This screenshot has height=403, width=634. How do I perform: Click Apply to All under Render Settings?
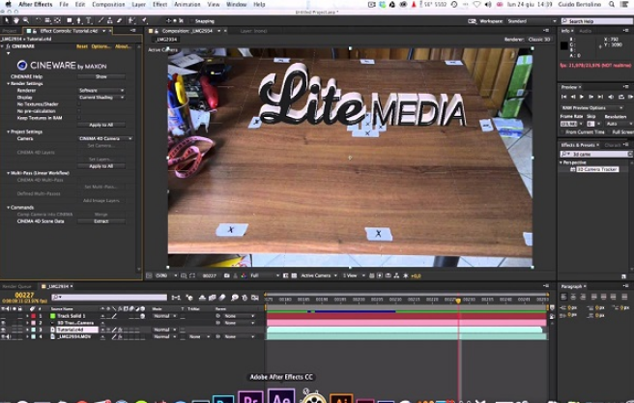(x=101, y=125)
